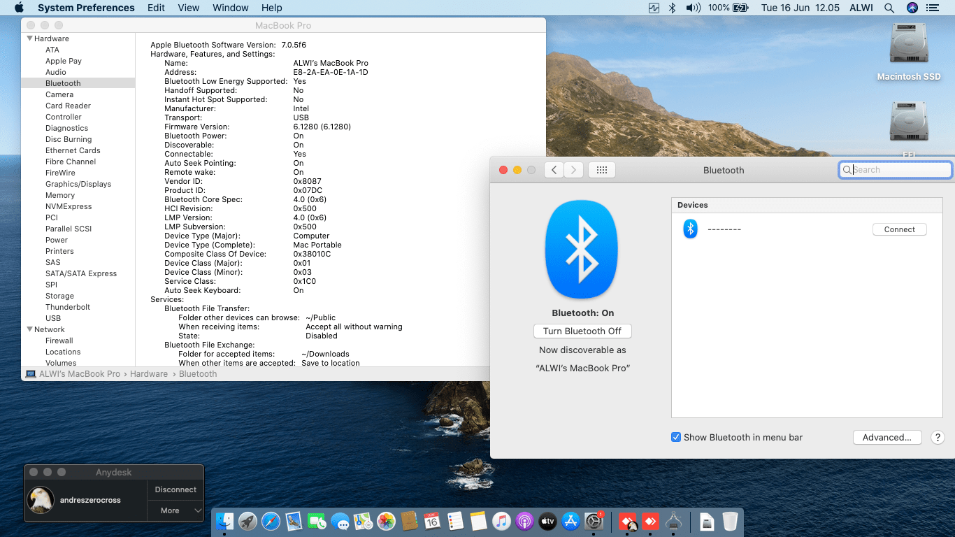Open the Window menu

[230, 8]
